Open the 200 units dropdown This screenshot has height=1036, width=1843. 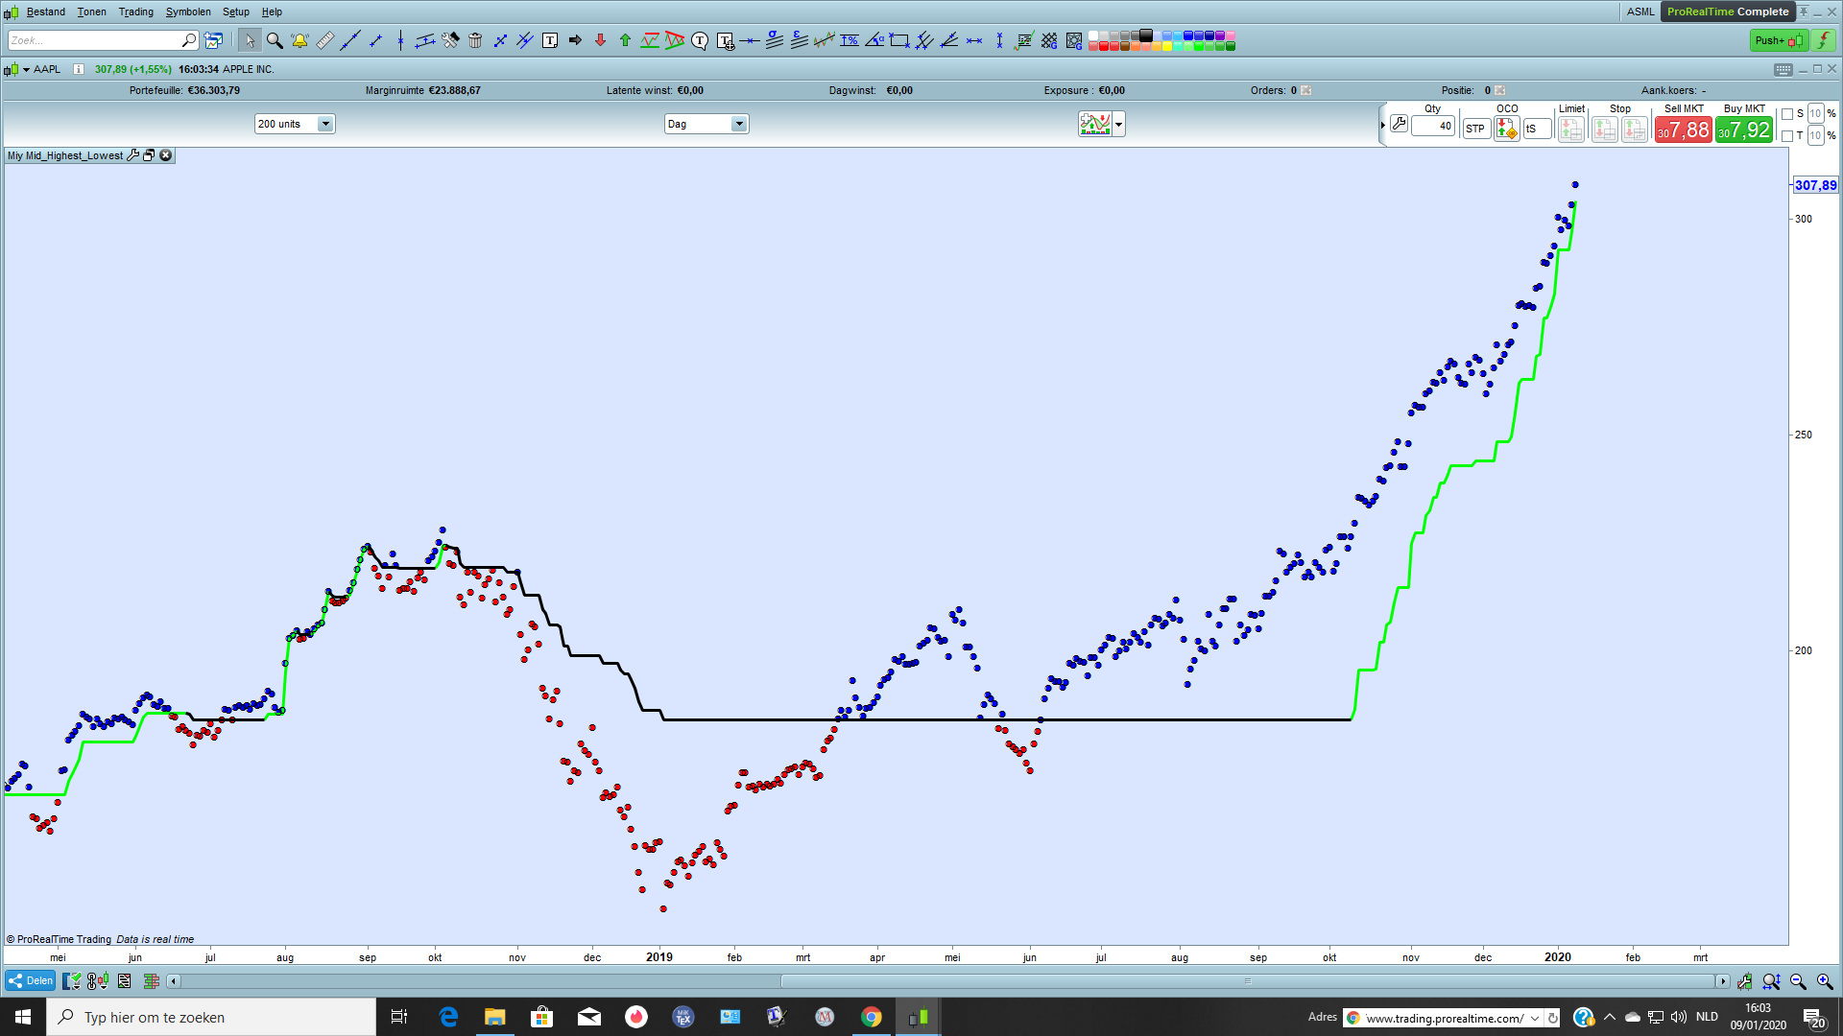coord(325,124)
